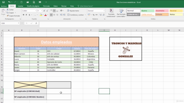Switch to the Datos tab
Screen dimensions: 184x103
tap(55, 6)
